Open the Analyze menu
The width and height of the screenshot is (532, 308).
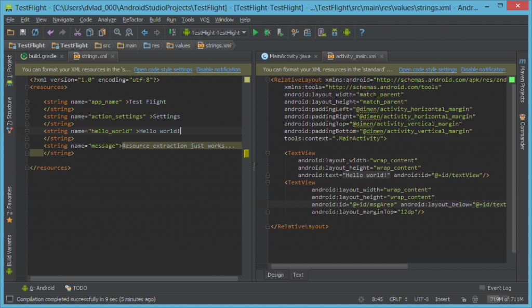pos(107,20)
